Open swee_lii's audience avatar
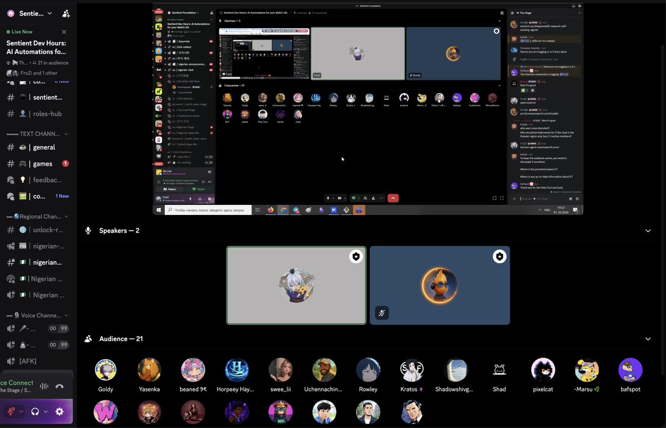This screenshot has width=666, height=428. (280, 370)
